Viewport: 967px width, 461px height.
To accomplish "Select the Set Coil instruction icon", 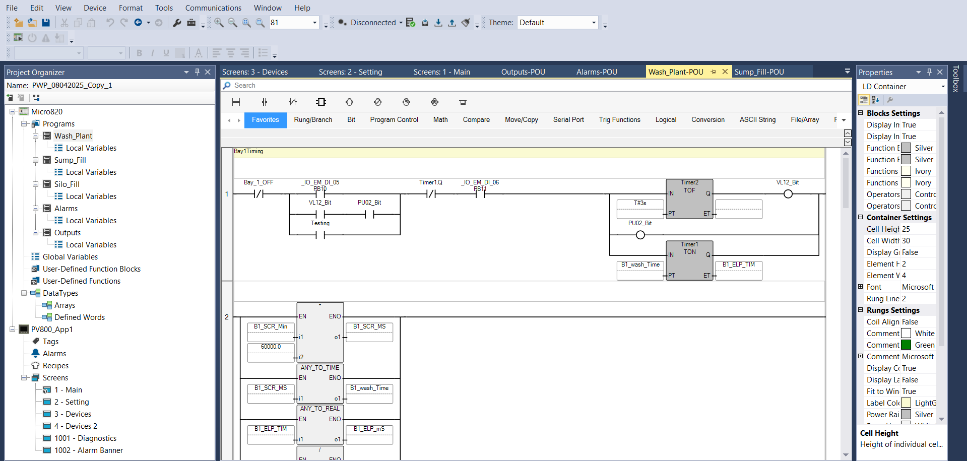I will (x=406, y=102).
